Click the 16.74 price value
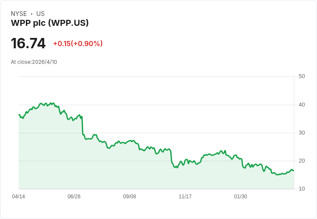The image size is (317, 219). 28,43
